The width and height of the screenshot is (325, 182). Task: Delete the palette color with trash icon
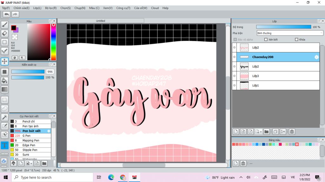coord(243,163)
